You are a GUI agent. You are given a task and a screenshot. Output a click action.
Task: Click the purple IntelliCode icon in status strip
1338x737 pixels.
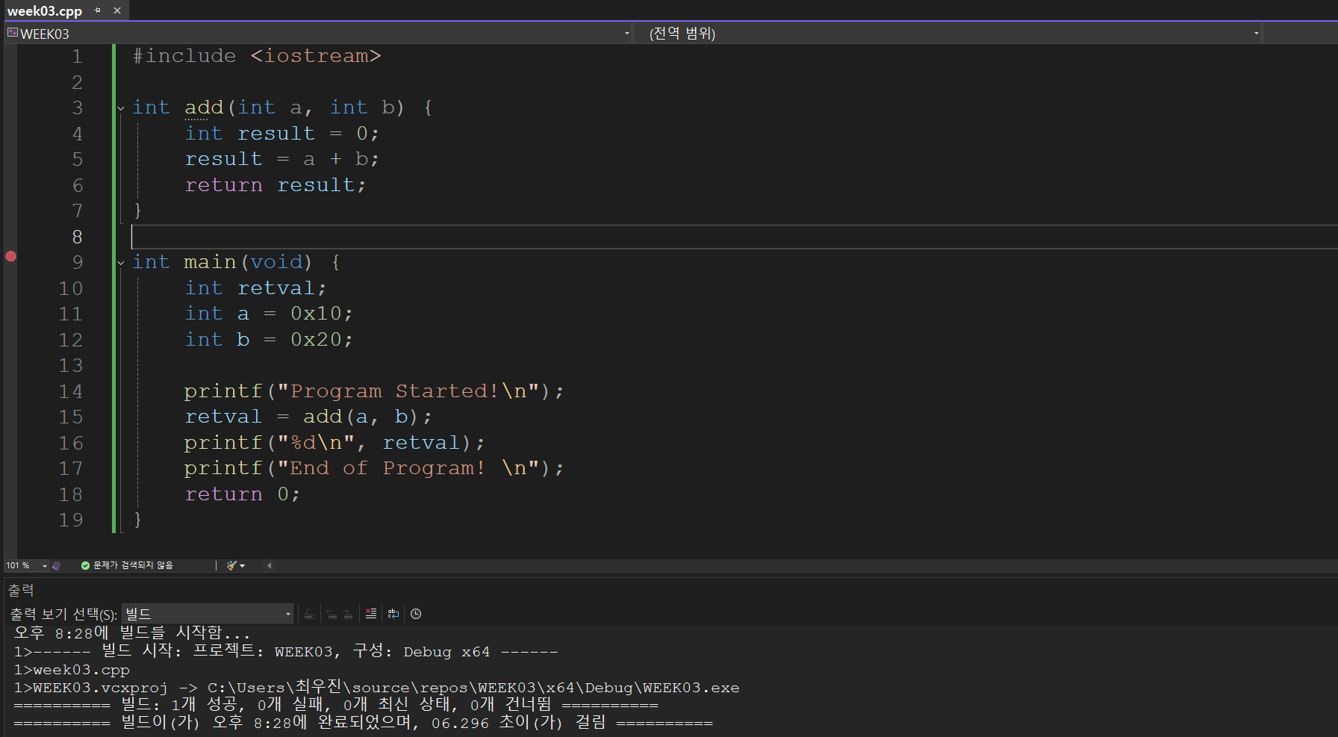pos(56,566)
